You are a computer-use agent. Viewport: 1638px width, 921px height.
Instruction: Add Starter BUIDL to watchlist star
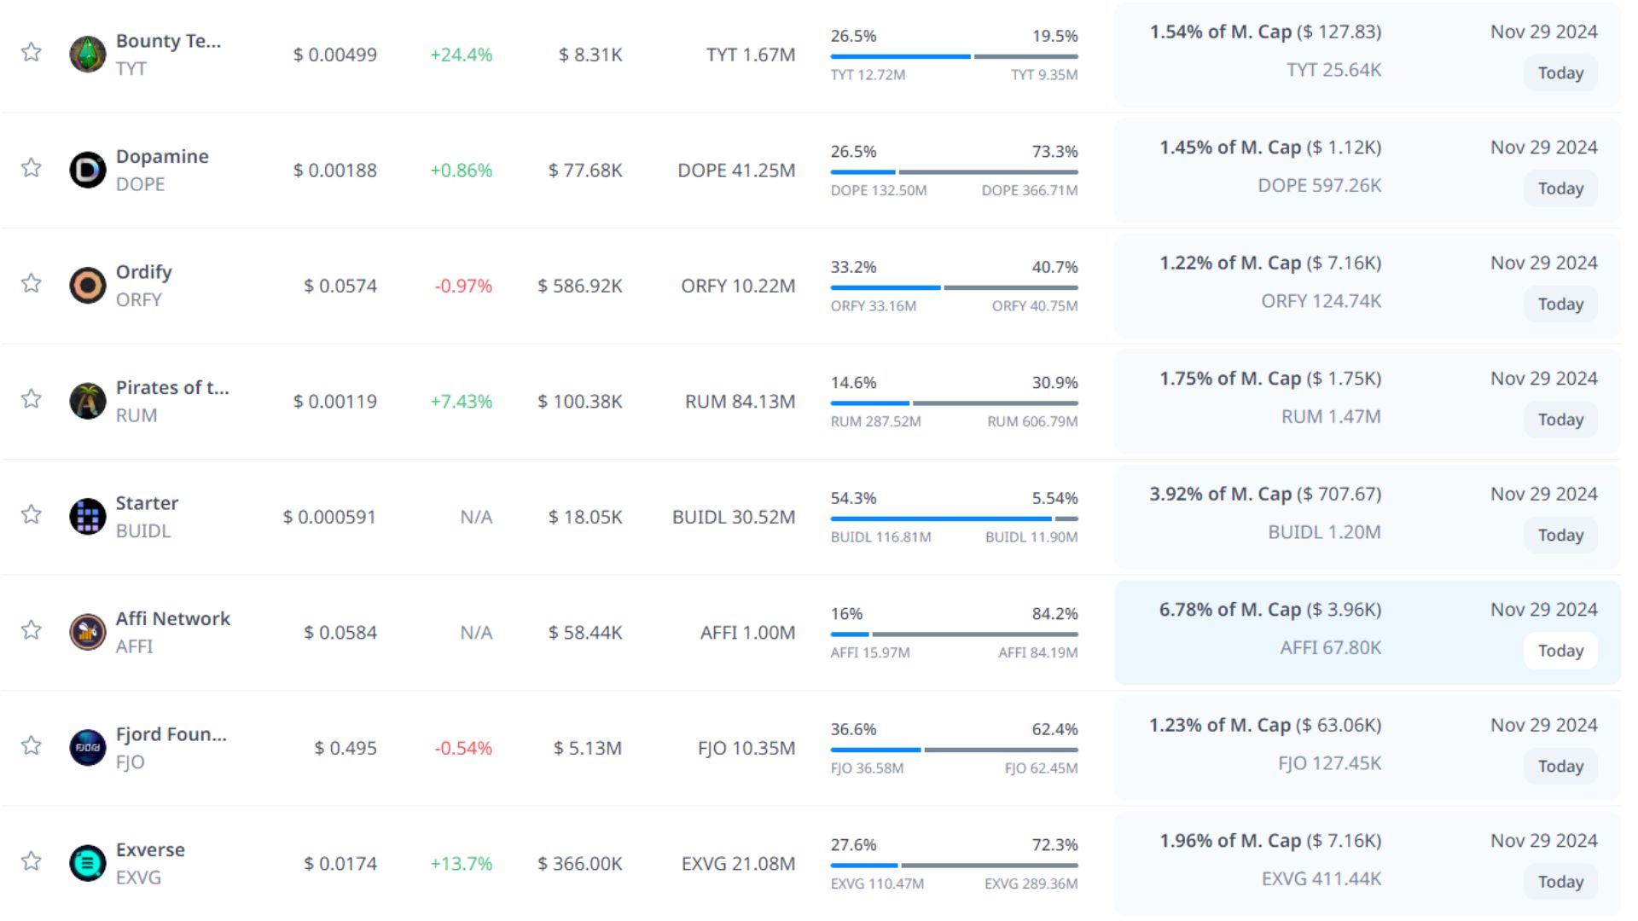32,514
